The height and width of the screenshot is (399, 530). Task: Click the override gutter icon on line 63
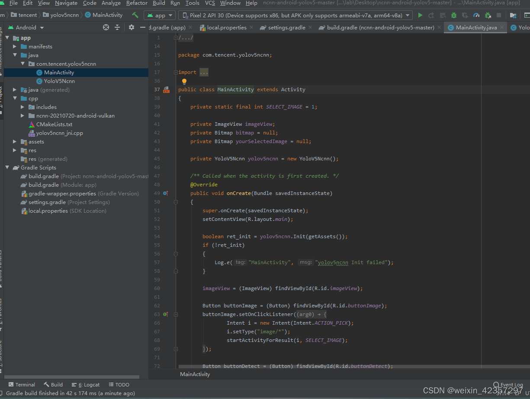click(x=165, y=314)
